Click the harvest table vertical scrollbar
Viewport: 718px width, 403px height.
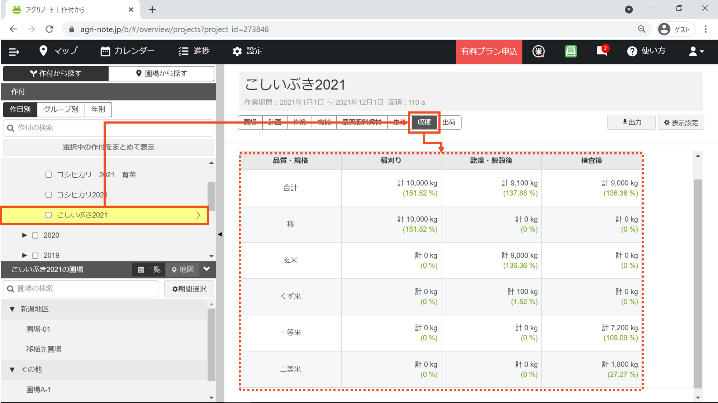coord(698,283)
